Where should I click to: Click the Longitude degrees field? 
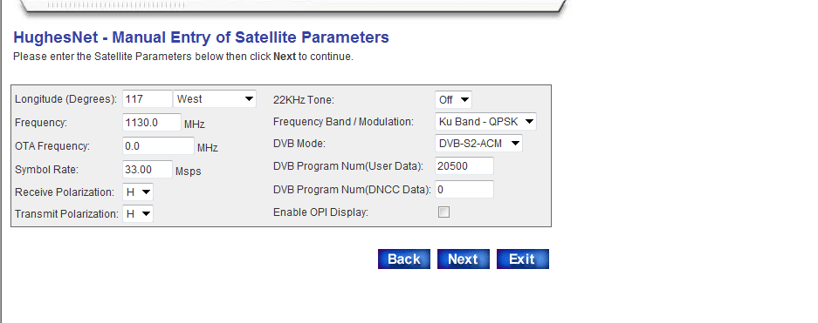coord(148,99)
